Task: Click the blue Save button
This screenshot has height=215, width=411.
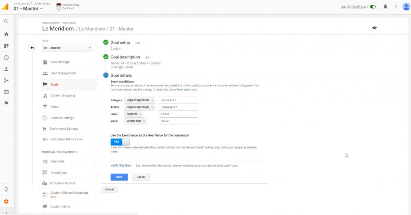Action: (x=119, y=177)
